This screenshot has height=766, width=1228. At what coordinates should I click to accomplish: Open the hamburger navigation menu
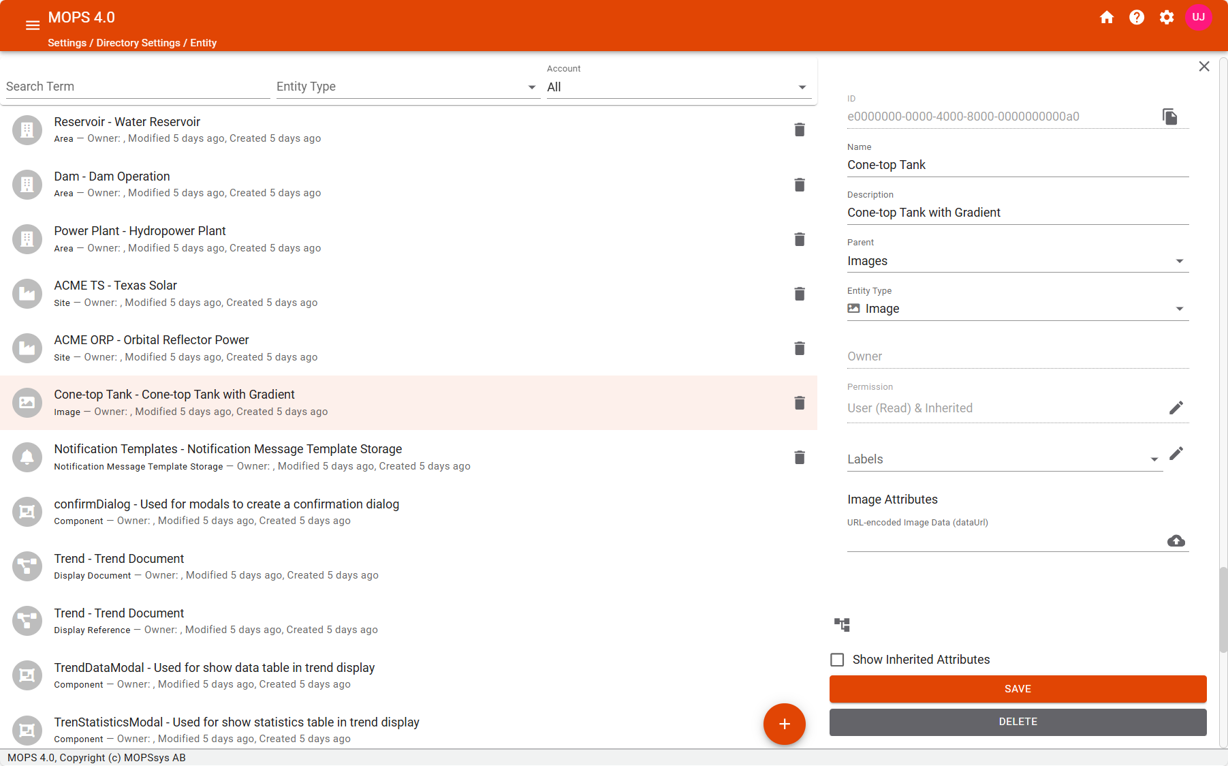click(32, 25)
